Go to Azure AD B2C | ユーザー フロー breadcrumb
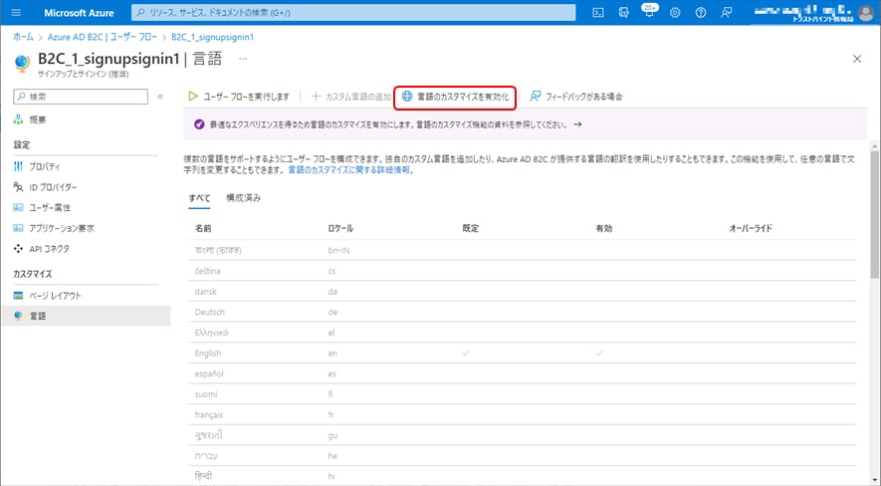Screen dimensions: 881x486 103,37
